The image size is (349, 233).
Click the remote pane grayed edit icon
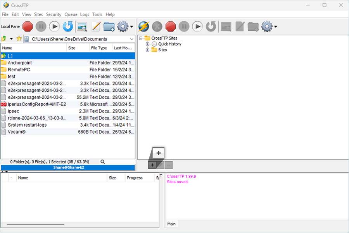[x=240, y=26]
